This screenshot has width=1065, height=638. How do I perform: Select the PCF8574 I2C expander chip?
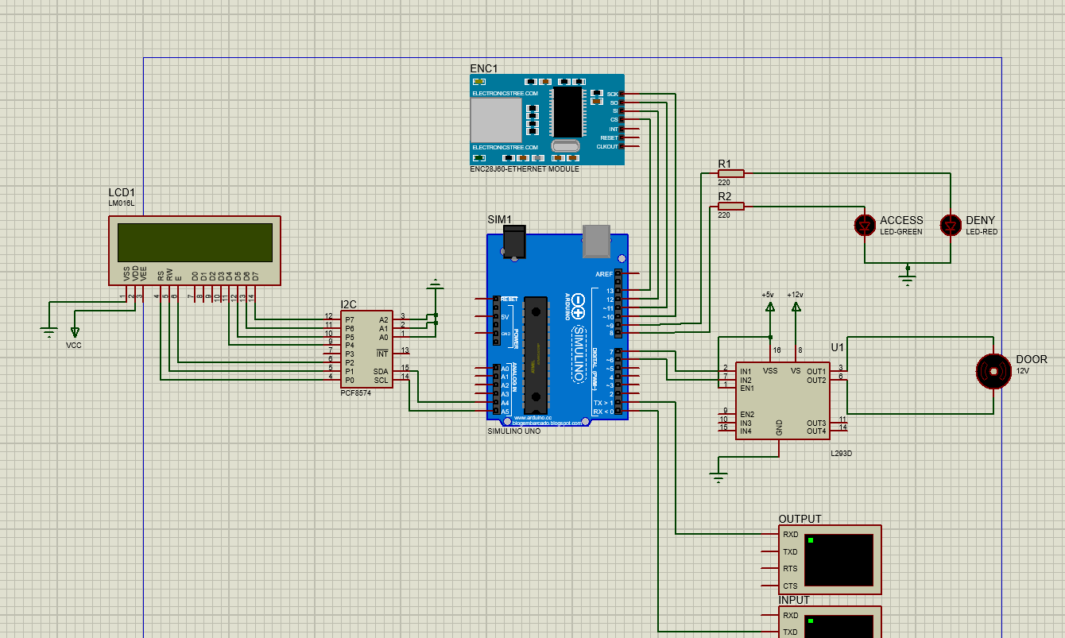click(x=366, y=350)
